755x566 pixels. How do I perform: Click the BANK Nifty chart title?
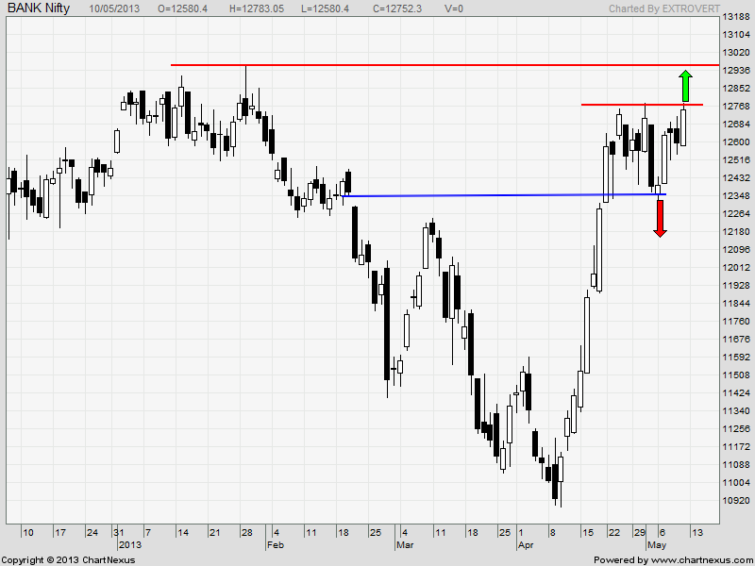39,8
